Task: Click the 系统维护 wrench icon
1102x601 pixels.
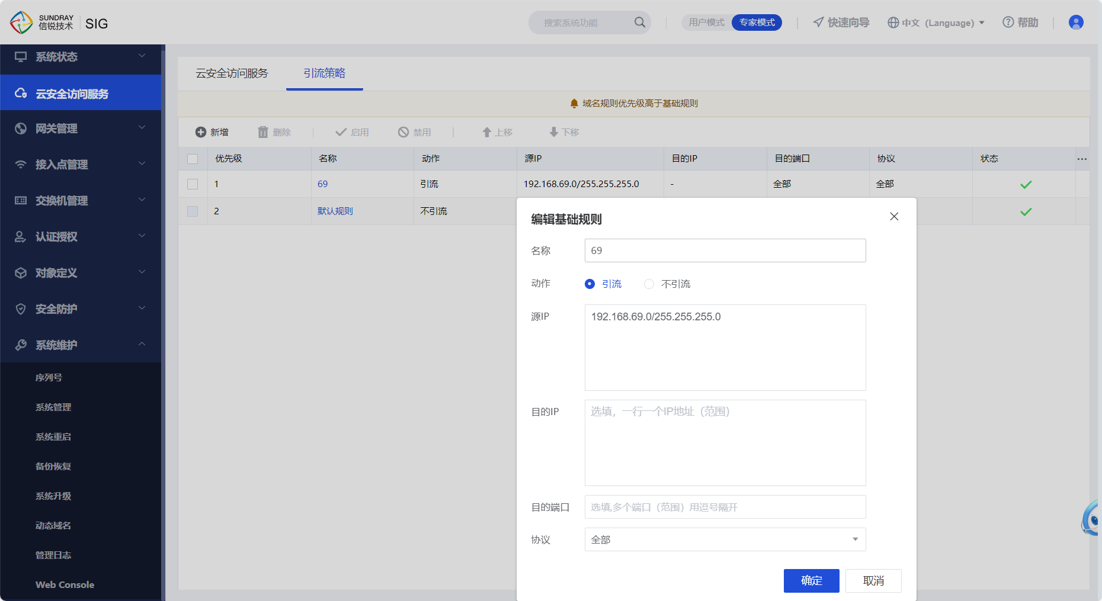Action: (x=21, y=345)
